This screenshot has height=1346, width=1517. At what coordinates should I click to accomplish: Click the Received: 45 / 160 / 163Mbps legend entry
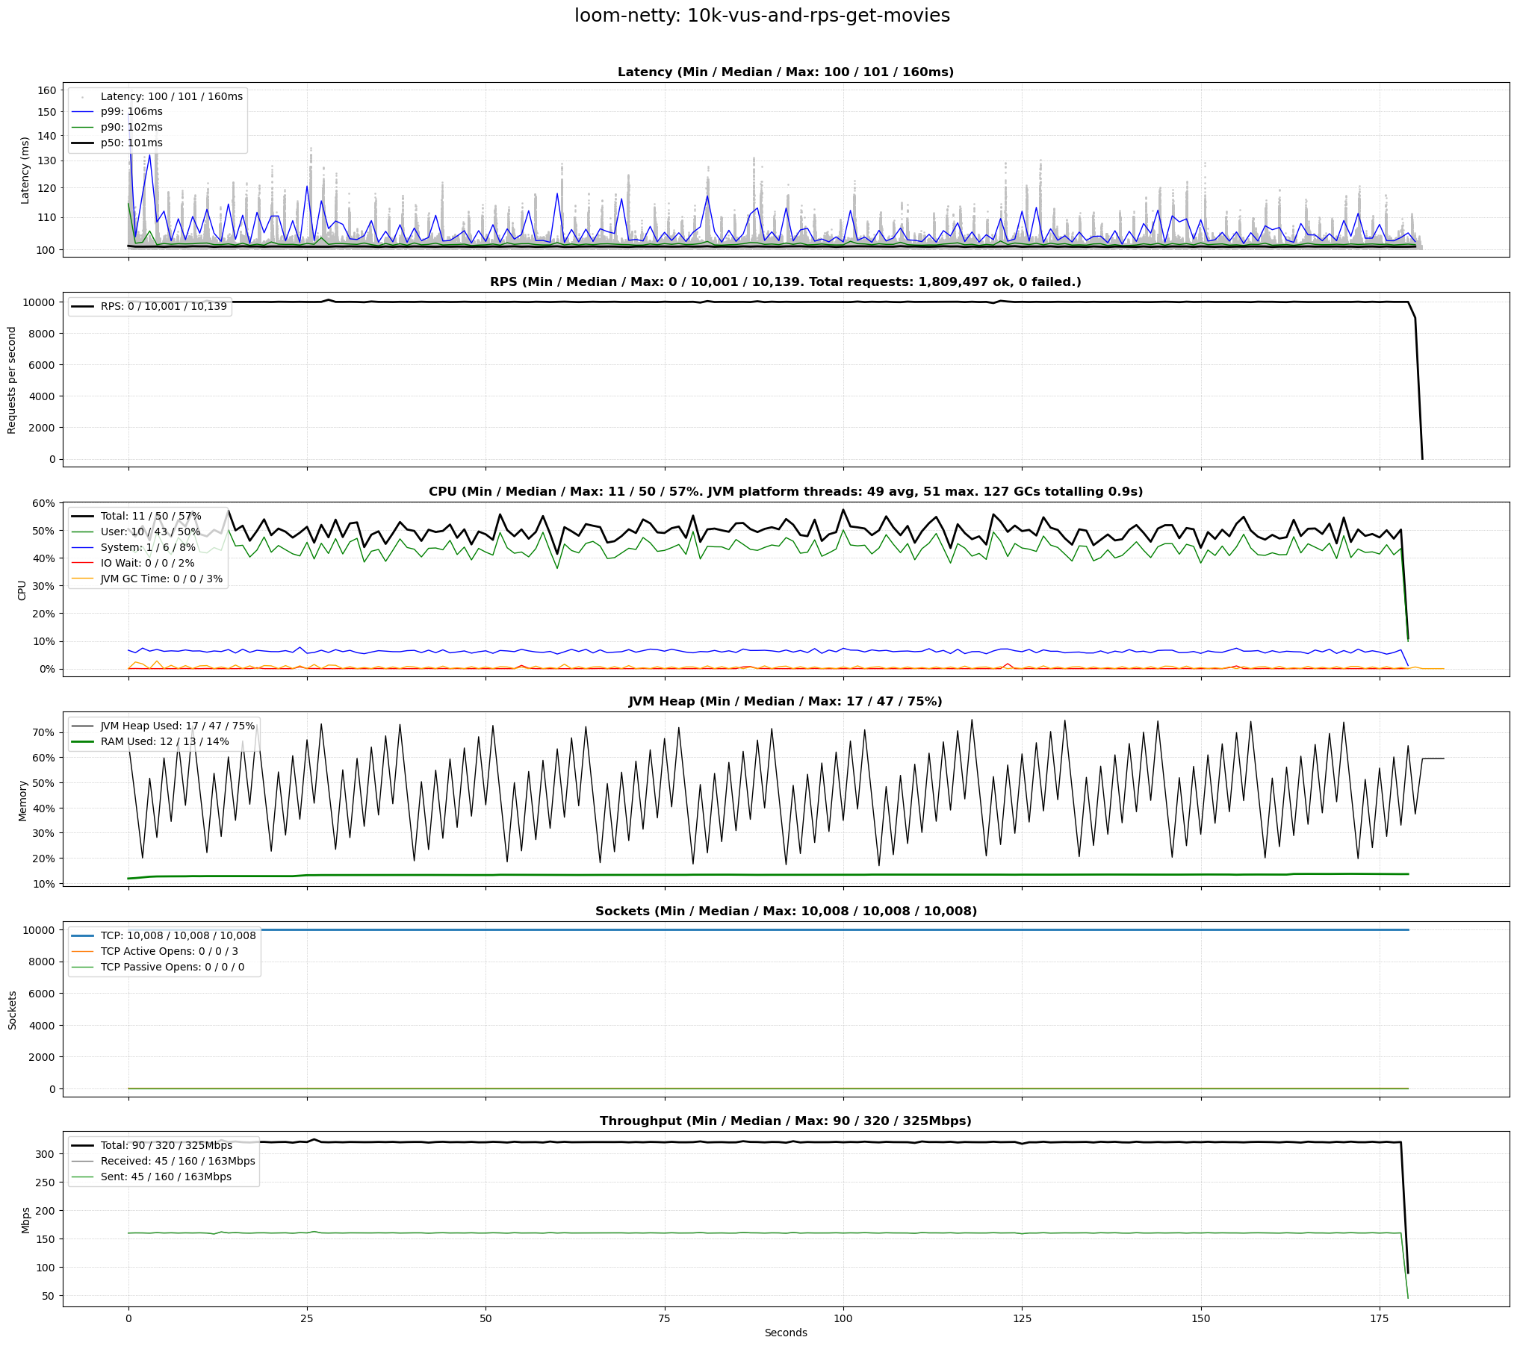[x=178, y=1162]
